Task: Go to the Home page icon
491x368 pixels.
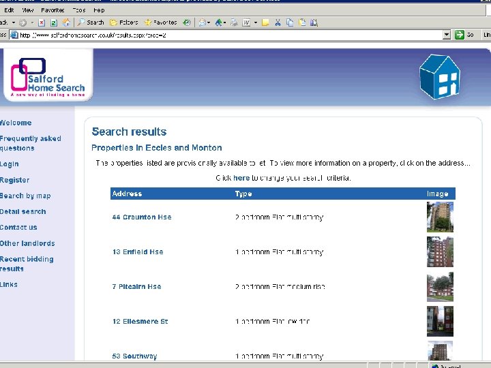Action: [66, 22]
